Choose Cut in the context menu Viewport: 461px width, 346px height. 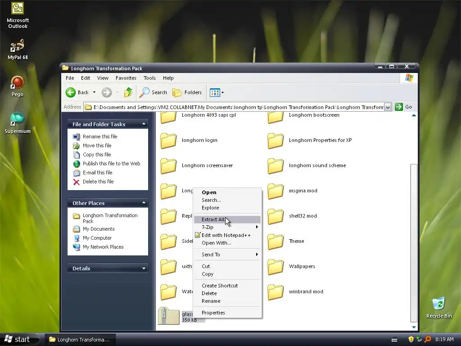pos(227,266)
